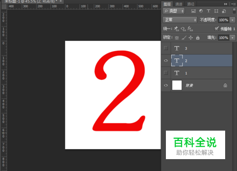Image resolution: width=237 pixels, height=171 pixels.
Task: Click the white 背景 layer thumbnail
Action: click(177, 85)
